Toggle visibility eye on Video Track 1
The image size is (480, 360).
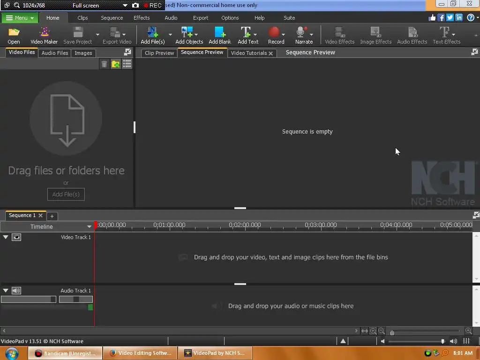pos(16,237)
